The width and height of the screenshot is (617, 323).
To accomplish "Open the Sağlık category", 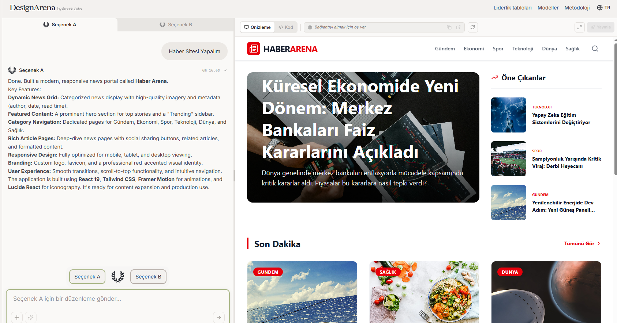I will tap(572, 49).
